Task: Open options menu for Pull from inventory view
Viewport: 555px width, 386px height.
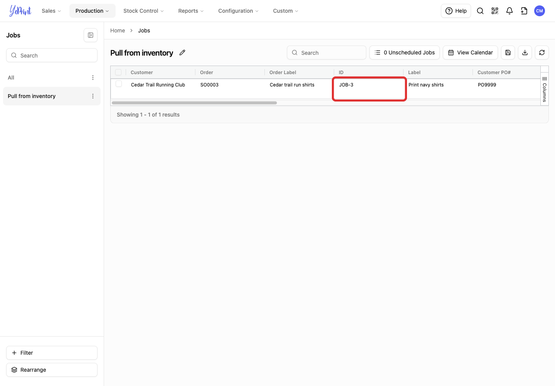Action: 93,96
